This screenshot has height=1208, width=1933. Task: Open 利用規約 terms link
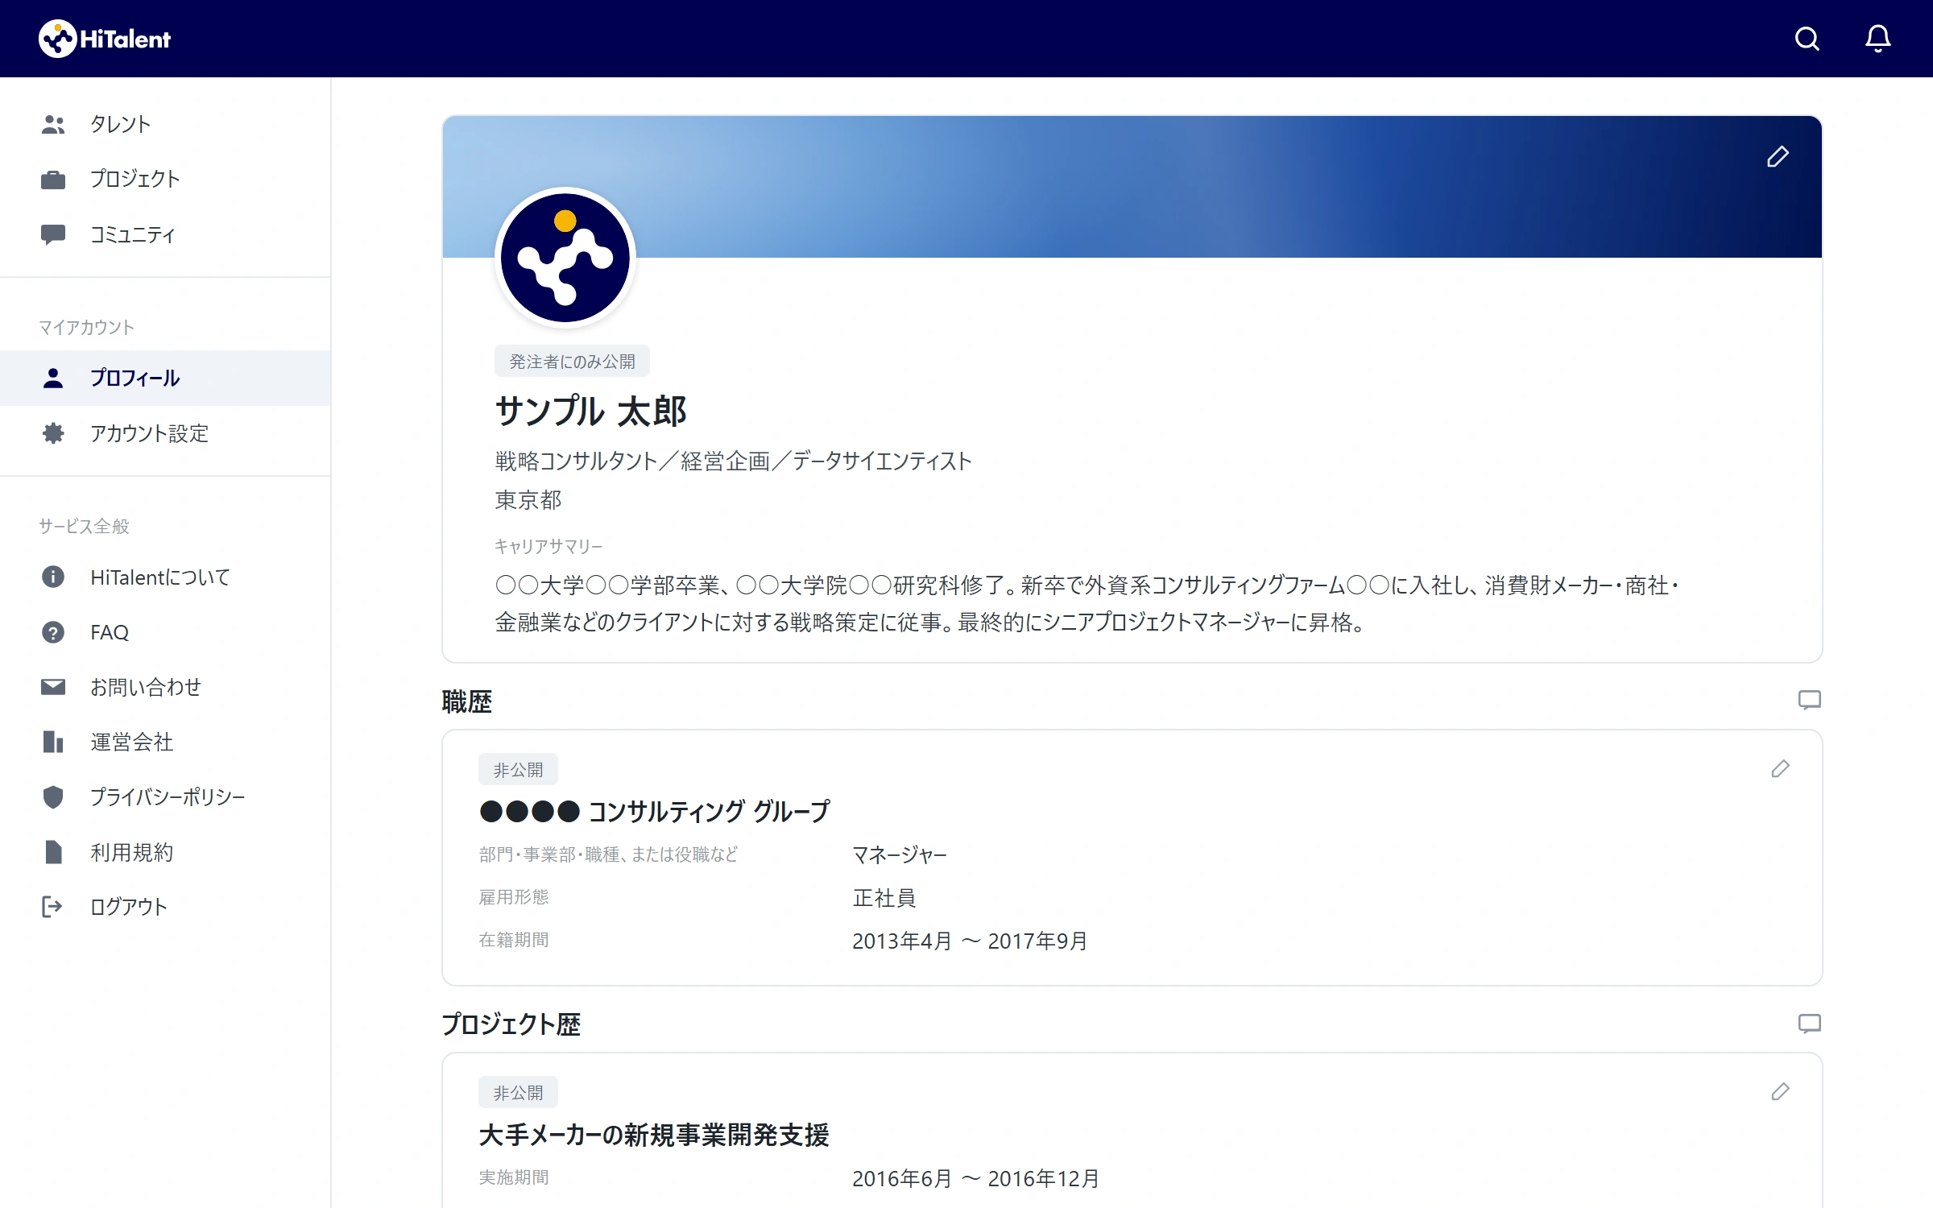coord(165,852)
